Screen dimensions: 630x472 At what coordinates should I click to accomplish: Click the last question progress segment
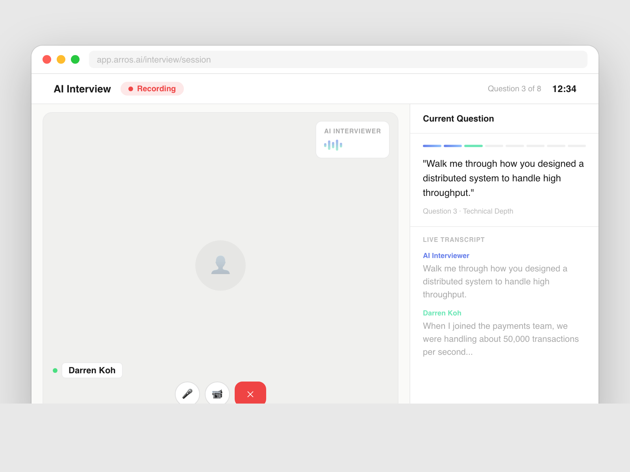click(x=577, y=146)
